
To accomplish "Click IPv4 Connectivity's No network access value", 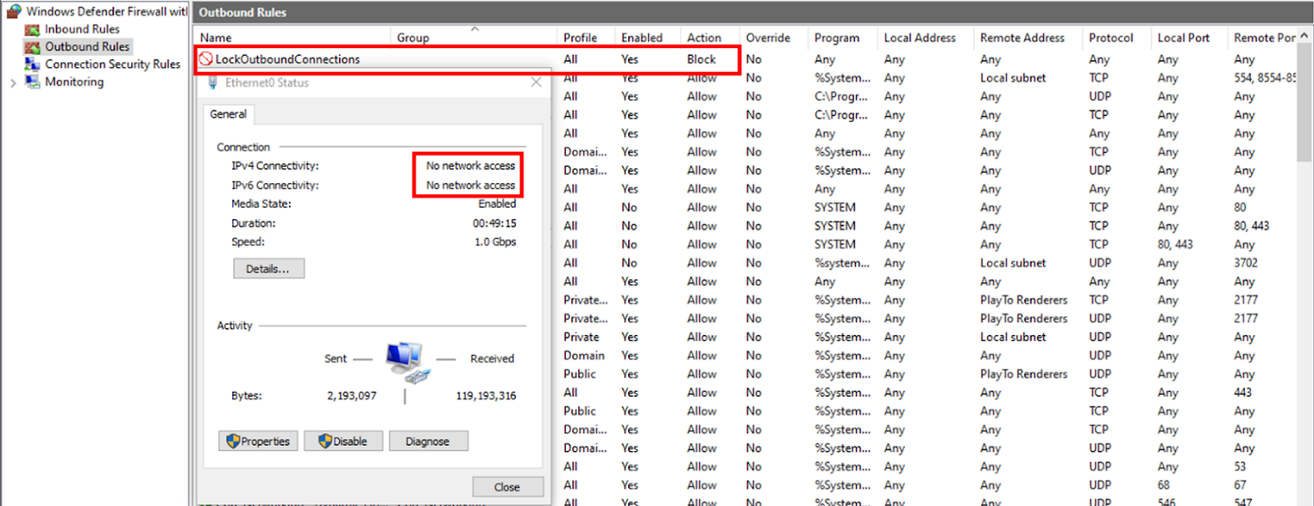I will 470,166.
